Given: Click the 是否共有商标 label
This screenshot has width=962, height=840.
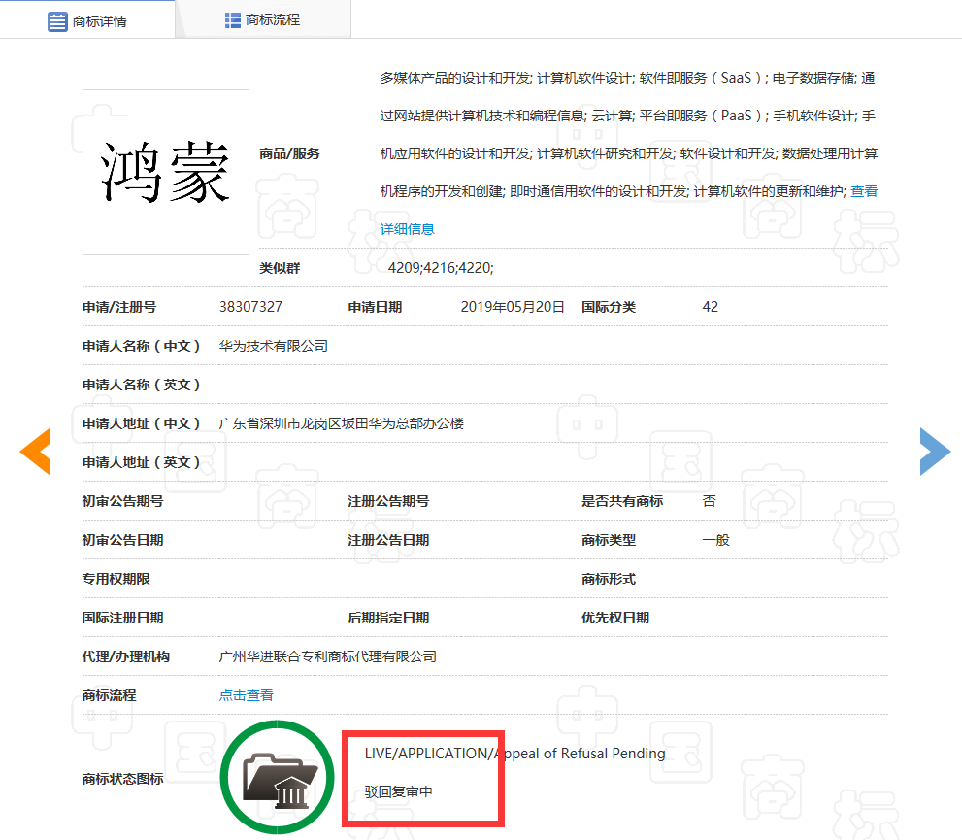Looking at the screenshot, I should click(622, 501).
